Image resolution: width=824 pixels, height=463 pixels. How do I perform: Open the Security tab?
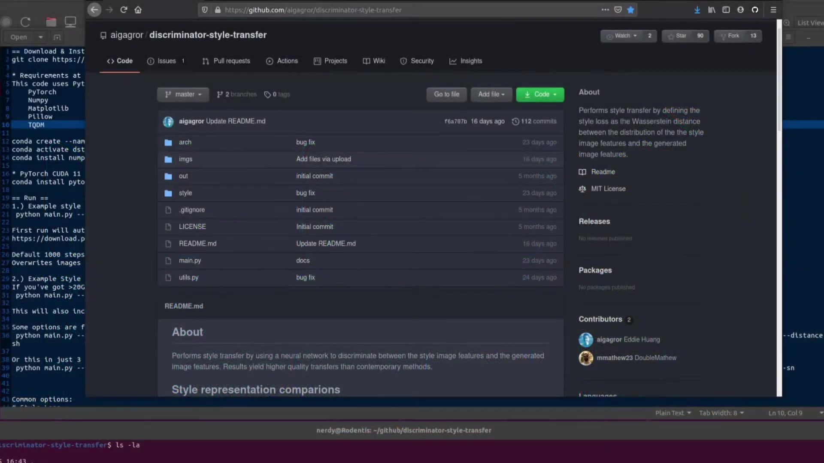[x=417, y=61]
